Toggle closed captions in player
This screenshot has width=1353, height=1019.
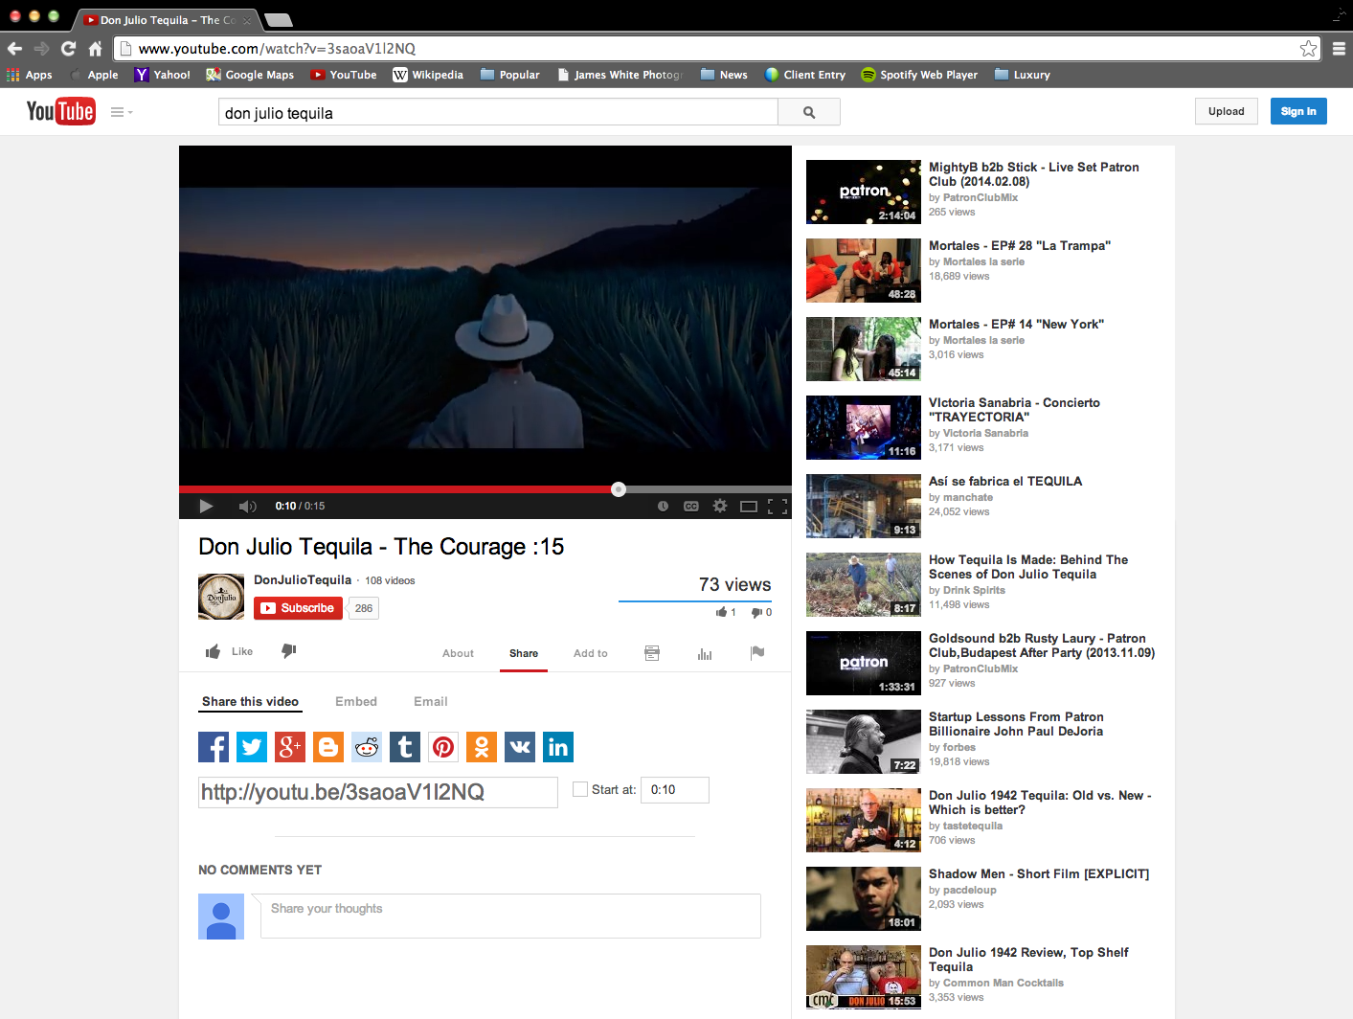(x=691, y=506)
